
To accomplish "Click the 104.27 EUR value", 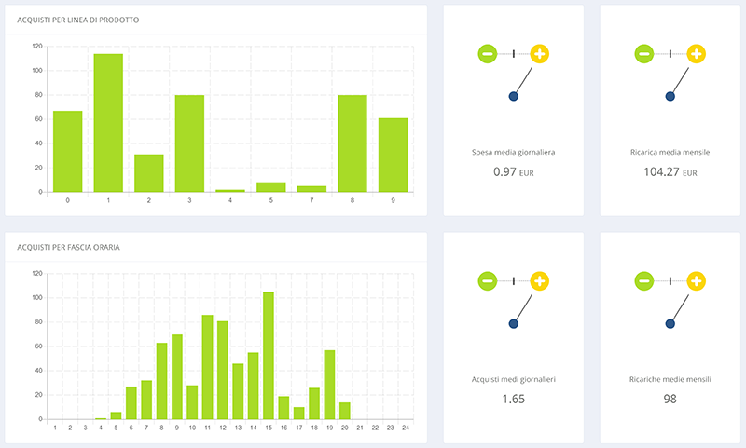I will click(670, 172).
